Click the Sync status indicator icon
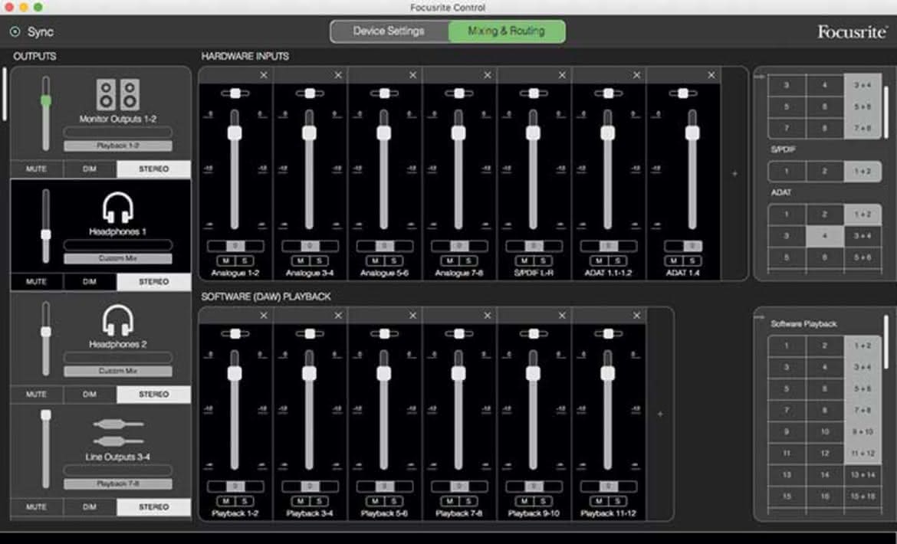Viewport: 897px width, 544px height. [x=15, y=32]
